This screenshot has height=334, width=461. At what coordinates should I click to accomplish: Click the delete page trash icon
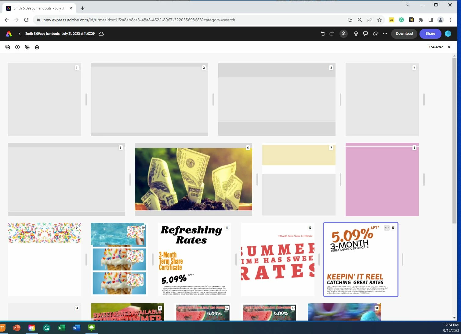point(37,47)
